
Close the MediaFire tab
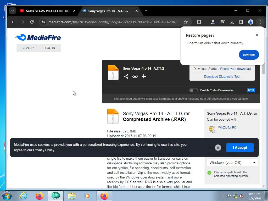click(137, 11)
